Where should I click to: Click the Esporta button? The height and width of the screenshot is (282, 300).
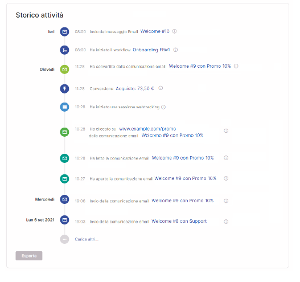coord(29,256)
